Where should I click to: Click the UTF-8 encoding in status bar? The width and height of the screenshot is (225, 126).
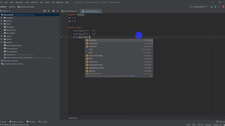200,125
